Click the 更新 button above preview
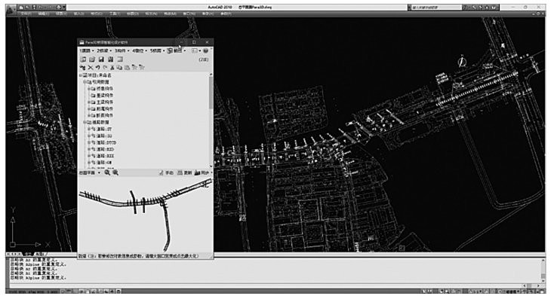 pyautogui.click(x=185, y=172)
